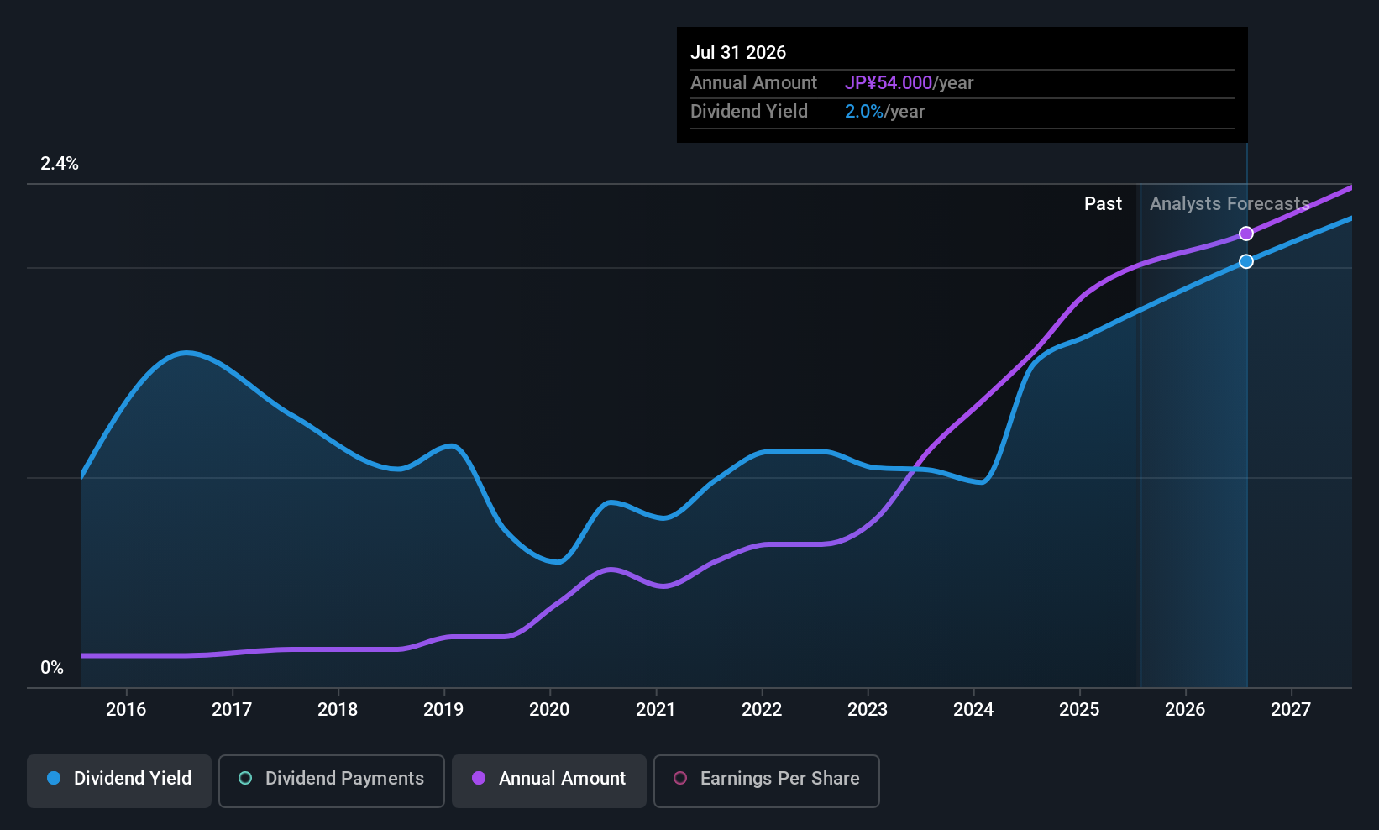
Task: Click the Jul 31 2026 tooltip date
Action: click(x=738, y=52)
